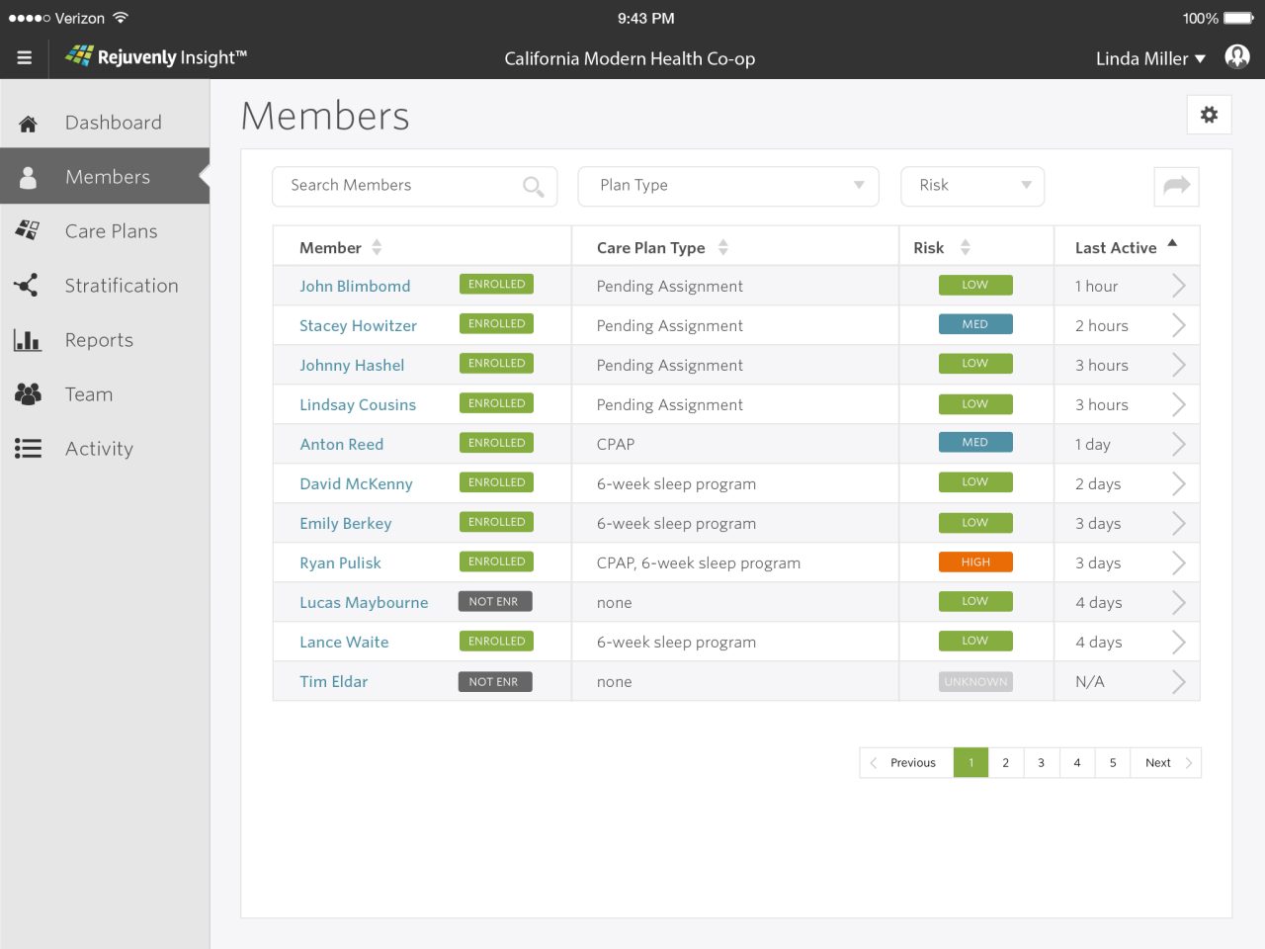The height and width of the screenshot is (949, 1265).
Task: Click Ryan Pulisk's orange HIGH risk badge
Action: (974, 561)
